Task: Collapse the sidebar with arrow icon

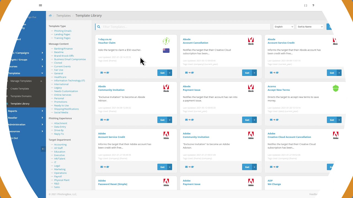Action: 43,149
